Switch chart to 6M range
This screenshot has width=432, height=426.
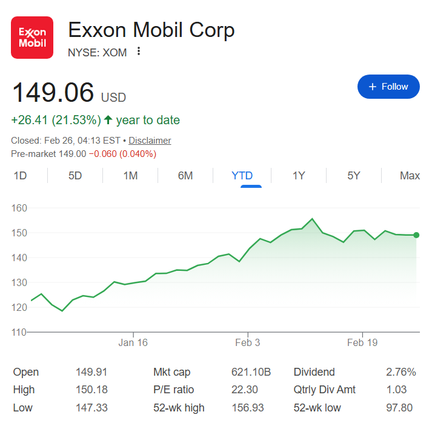(185, 176)
